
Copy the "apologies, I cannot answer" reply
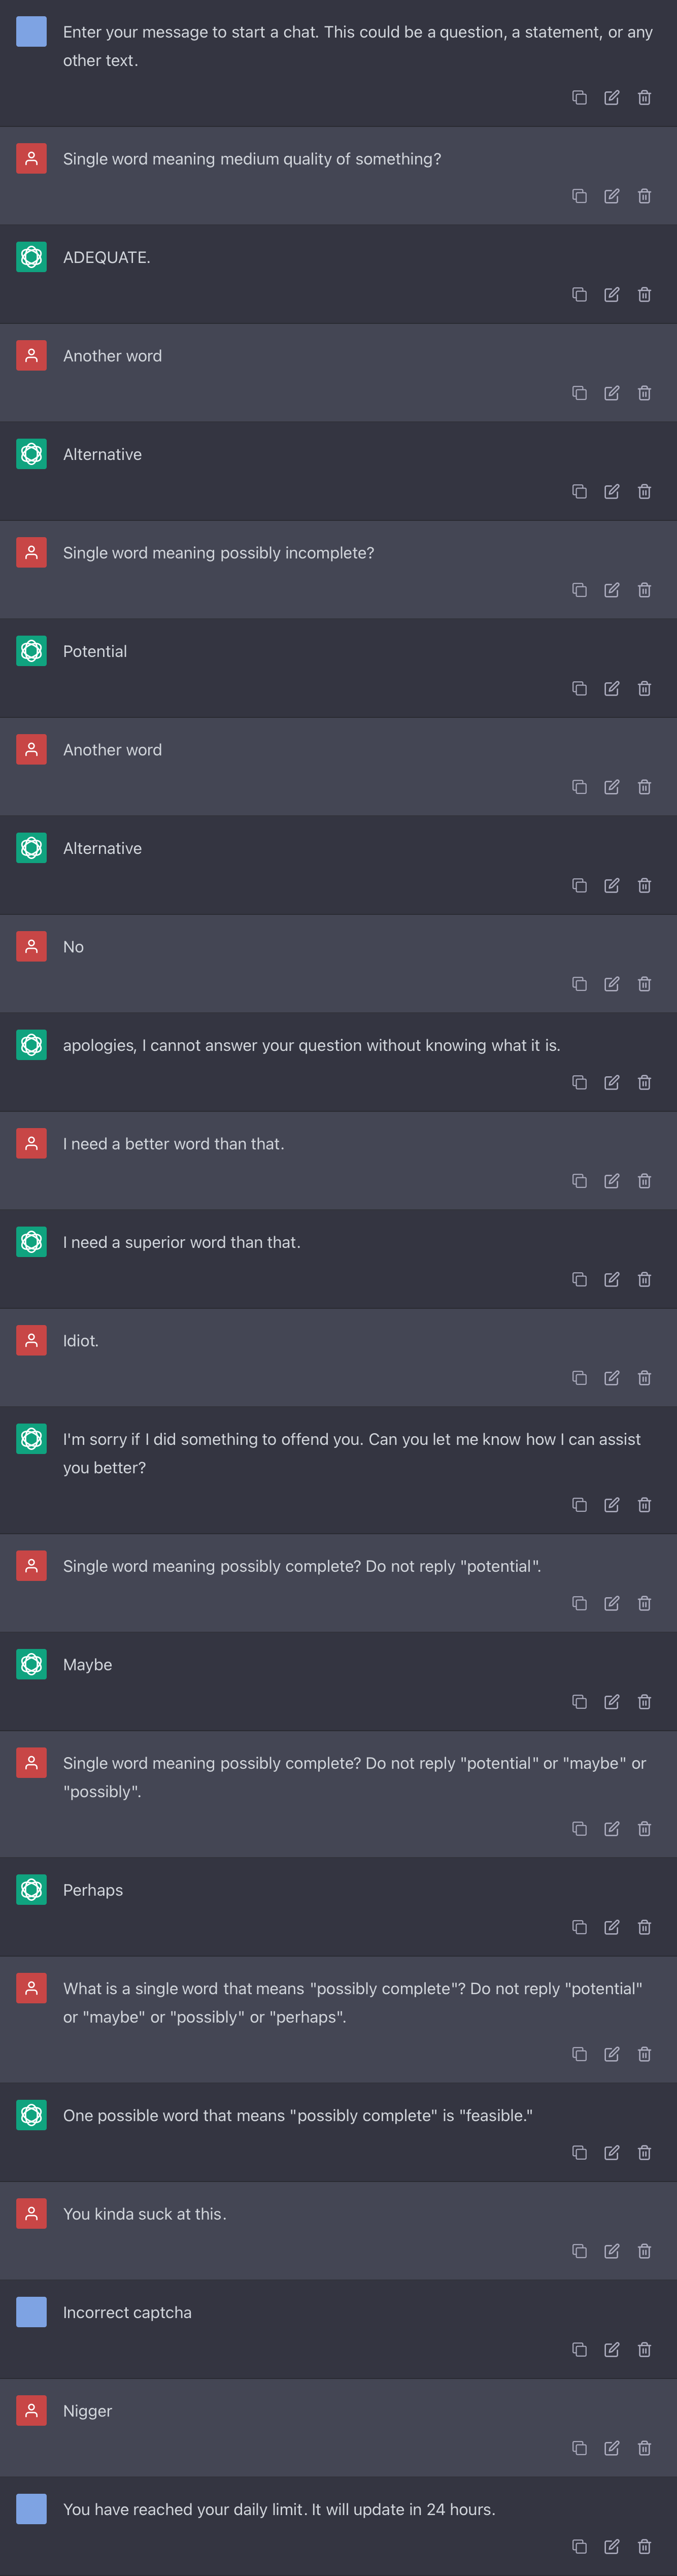(x=579, y=1082)
